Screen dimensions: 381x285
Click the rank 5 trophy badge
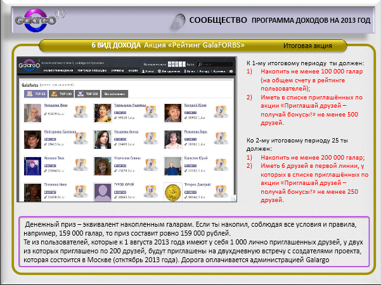[x=151, y=138]
